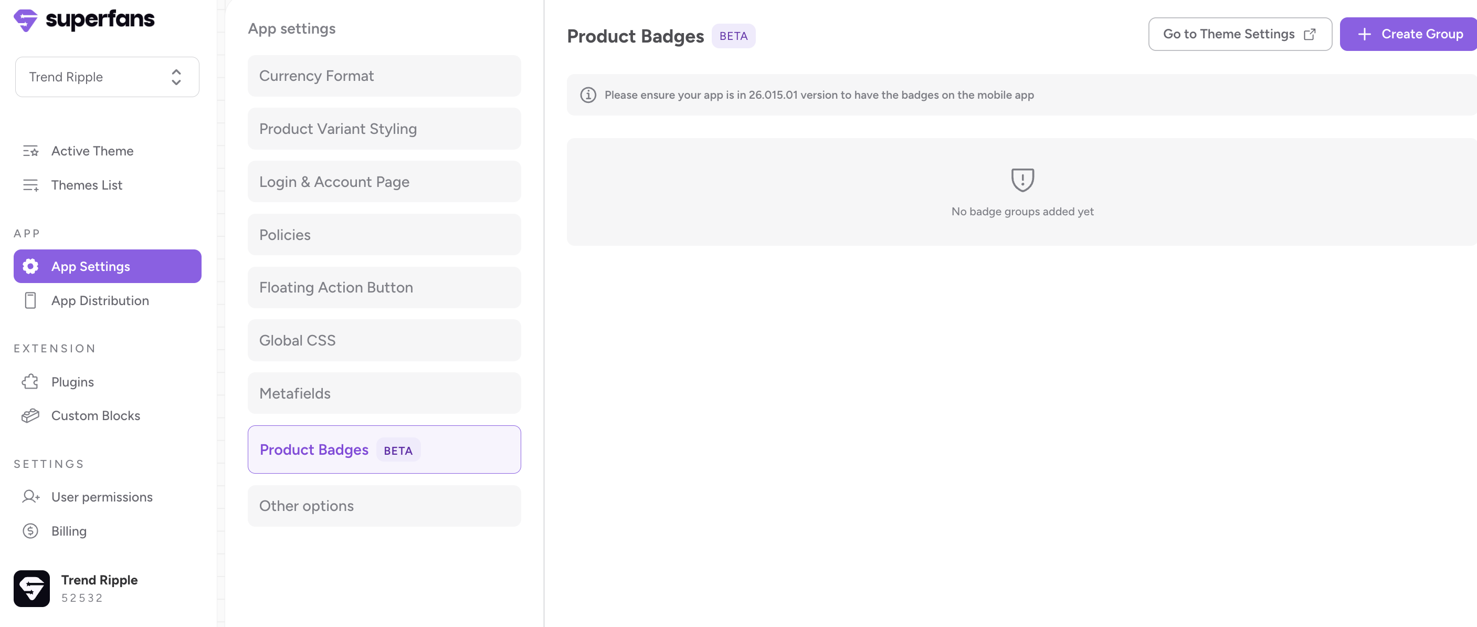Click the App Distribution phone icon
1477x627 pixels.
[x=30, y=300]
